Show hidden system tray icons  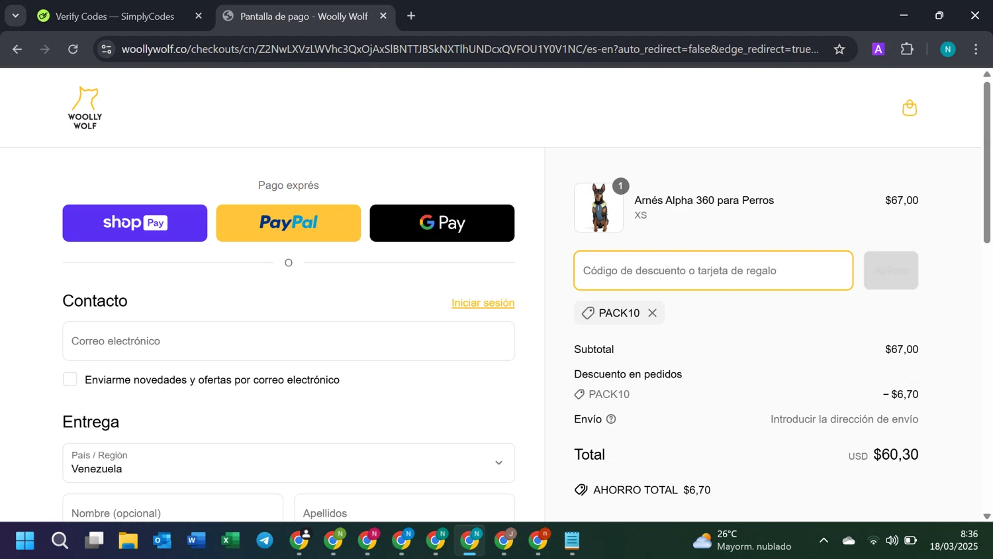pos(824,540)
